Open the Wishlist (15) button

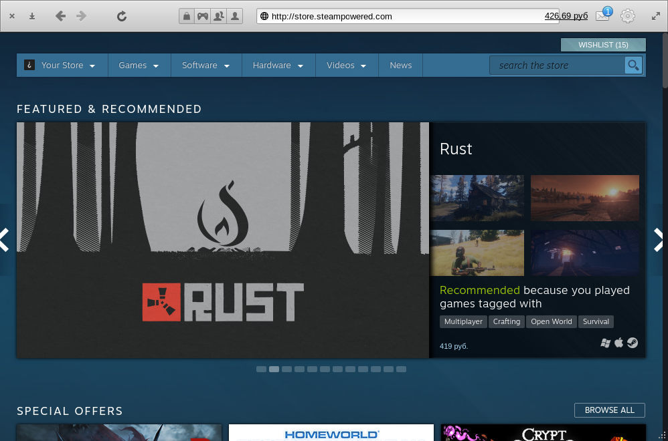click(x=603, y=45)
